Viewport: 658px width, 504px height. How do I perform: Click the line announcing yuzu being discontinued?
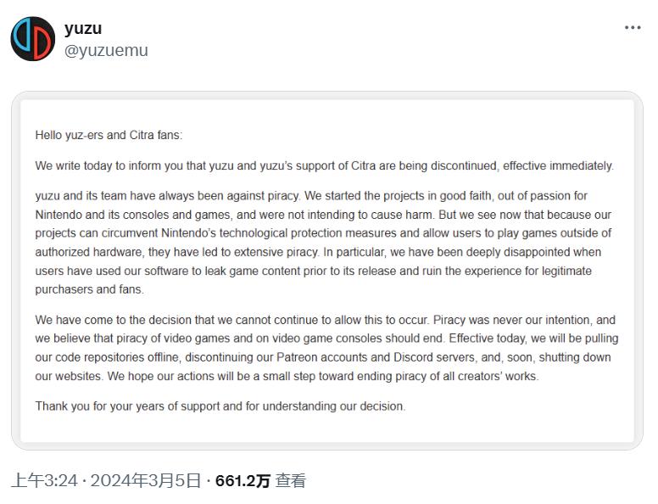[x=324, y=165]
